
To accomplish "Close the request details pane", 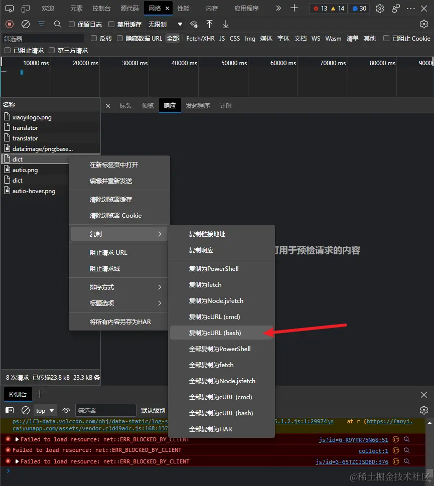I will pos(108,106).
